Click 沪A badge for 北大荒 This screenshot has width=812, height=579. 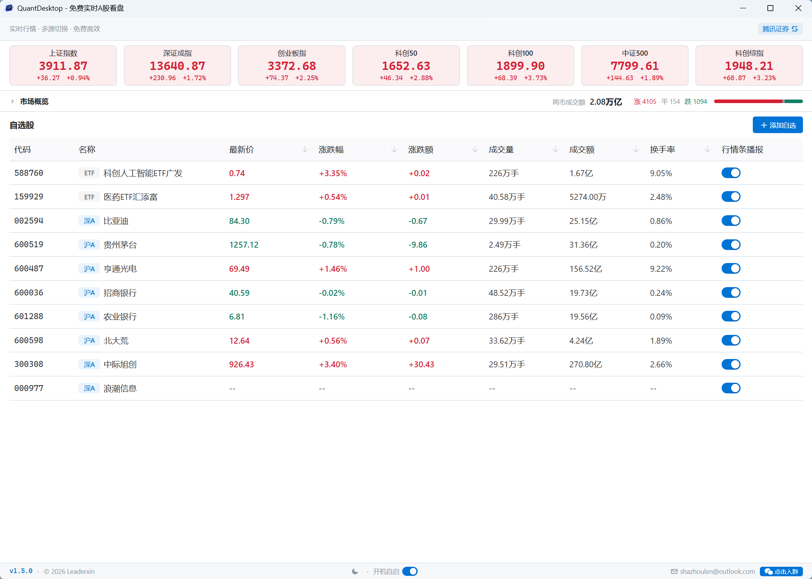(89, 340)
